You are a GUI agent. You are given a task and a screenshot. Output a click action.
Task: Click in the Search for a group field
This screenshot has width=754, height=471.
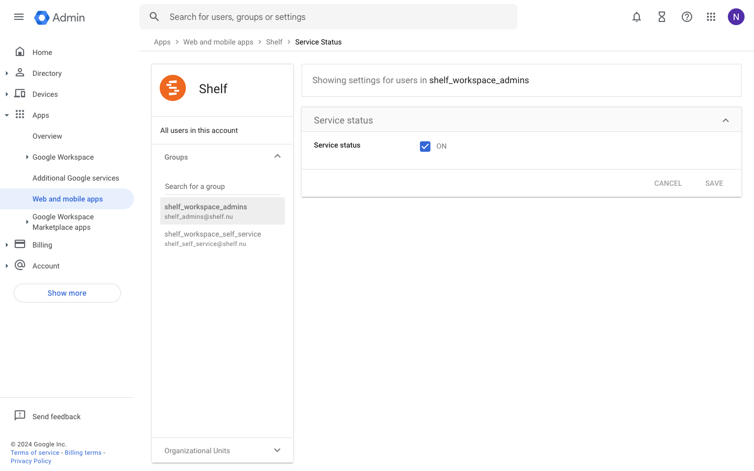point(222,186)
